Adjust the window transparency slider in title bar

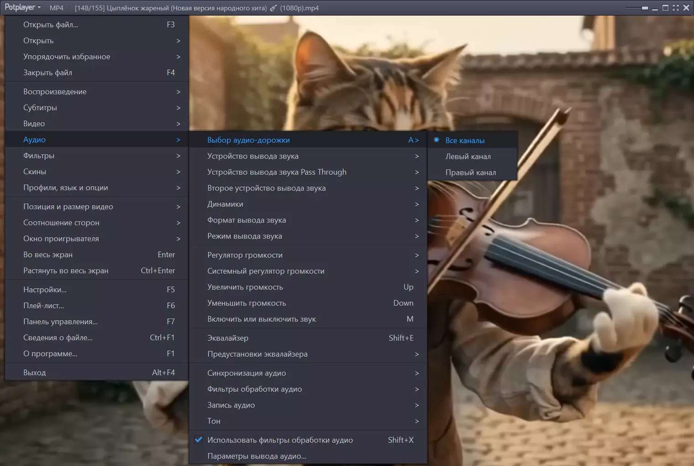[x=637, y=8]
